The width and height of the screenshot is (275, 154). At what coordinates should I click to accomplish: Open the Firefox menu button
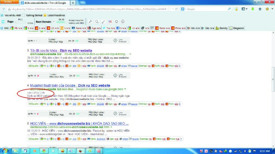click(9, 2)
